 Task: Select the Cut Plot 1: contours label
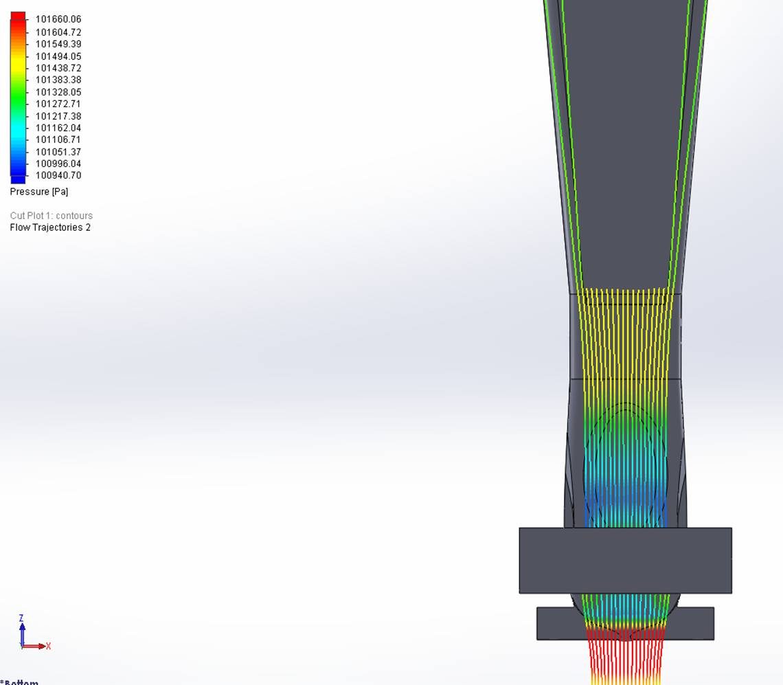(51, 215)
